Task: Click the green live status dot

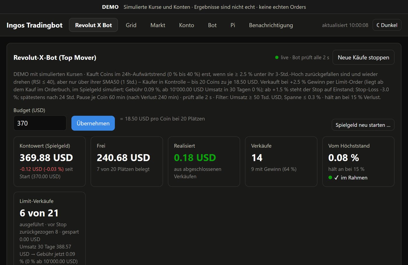Action: (x=277, y=57)
